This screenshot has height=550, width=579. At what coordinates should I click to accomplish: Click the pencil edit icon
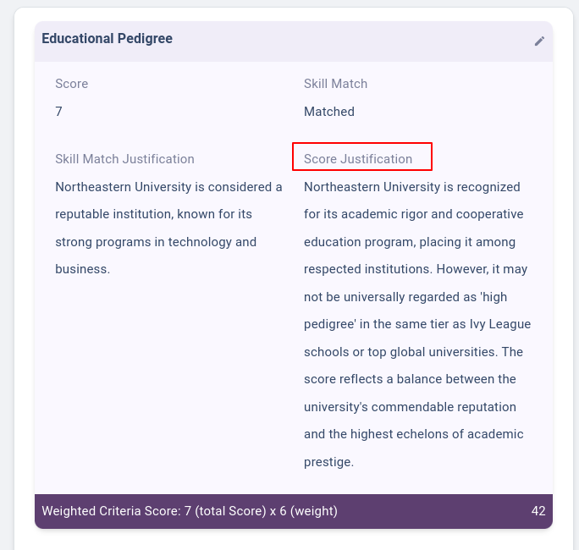(x=539, y=41)
